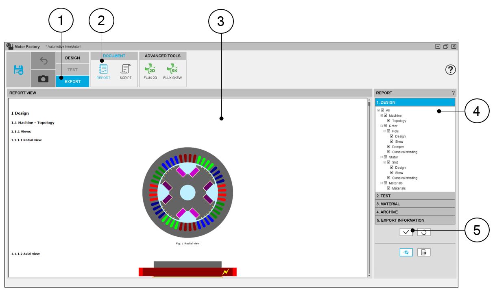This screenshot has width=495, height=292.
Task: Toggle the Damper checkbox
Action: [x=388, y=147]
